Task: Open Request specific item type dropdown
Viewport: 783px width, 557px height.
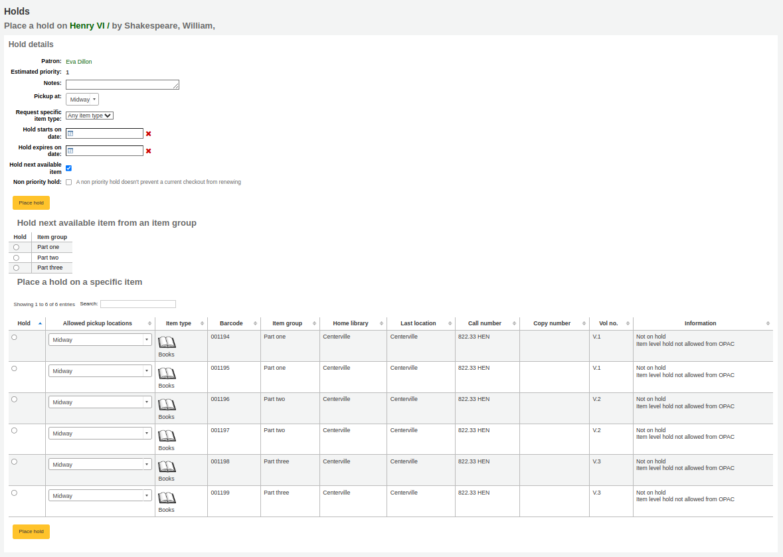Action: (90, 116)
